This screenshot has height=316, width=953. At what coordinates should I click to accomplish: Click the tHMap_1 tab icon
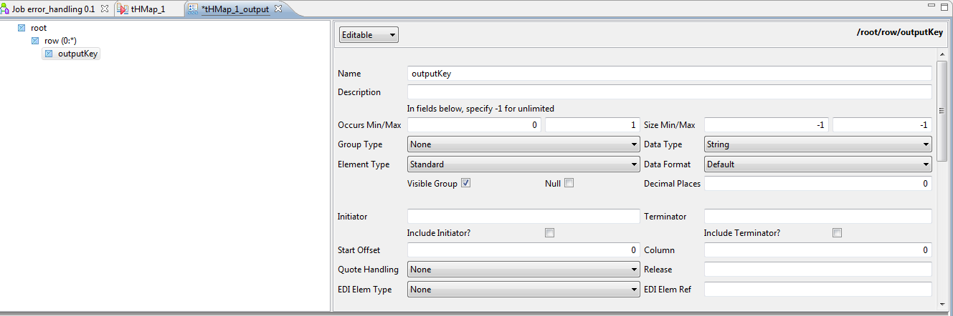click(x=123, y=9)
